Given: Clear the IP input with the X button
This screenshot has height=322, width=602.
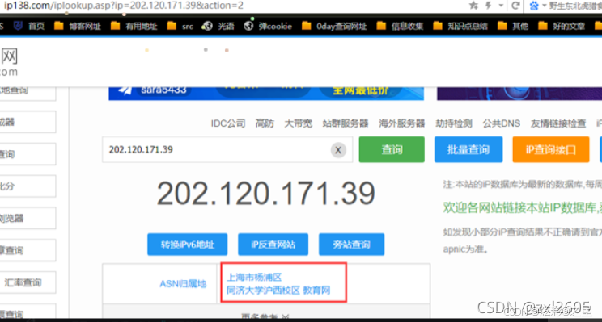Looking at the screenshot, I should point(338,150).
